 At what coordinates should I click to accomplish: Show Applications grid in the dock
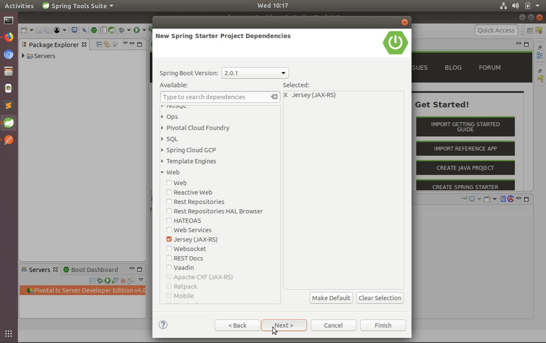9,334
